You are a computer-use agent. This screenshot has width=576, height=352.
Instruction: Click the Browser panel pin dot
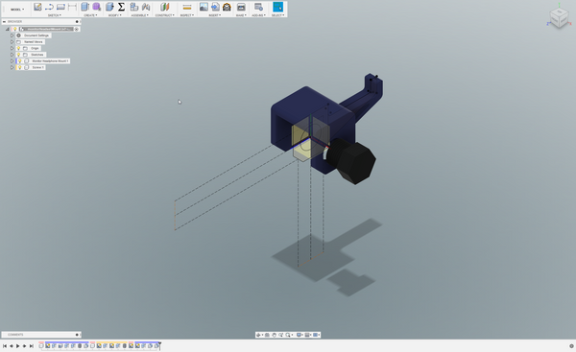coord(77,22)
